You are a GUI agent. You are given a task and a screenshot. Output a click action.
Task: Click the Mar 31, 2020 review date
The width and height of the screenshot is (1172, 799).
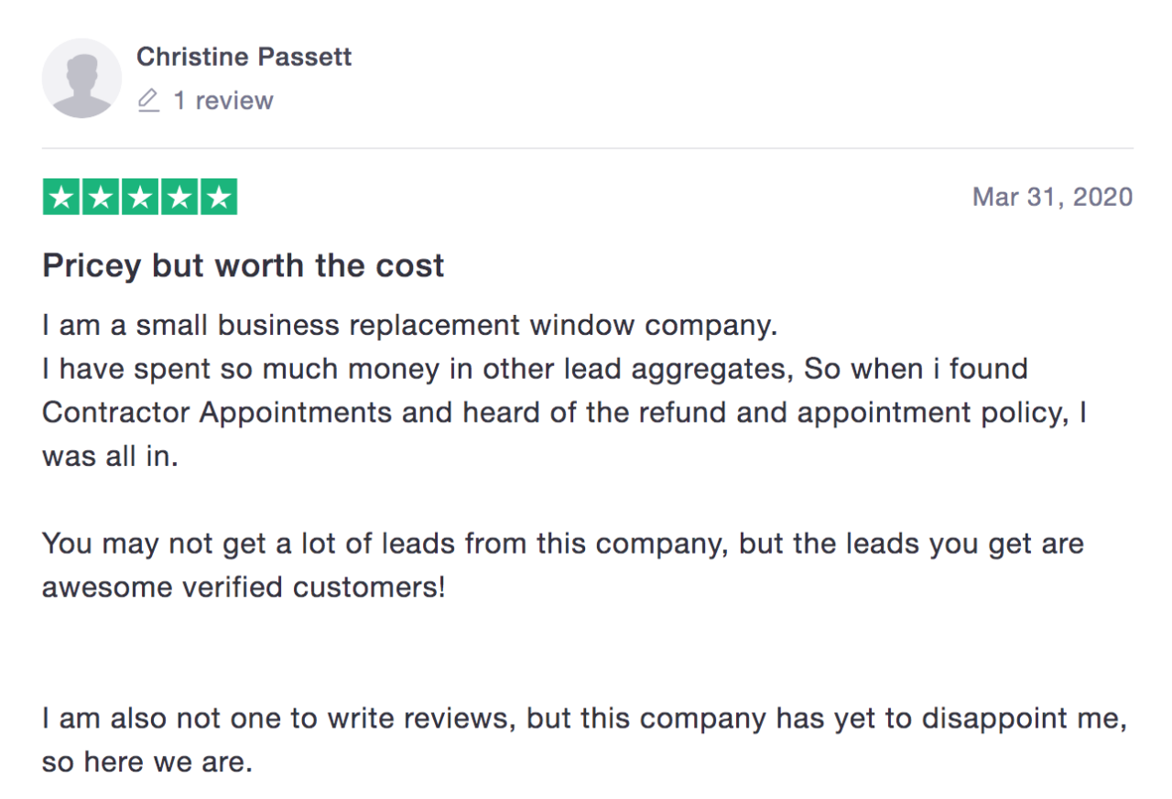[x=1052, y=197]
